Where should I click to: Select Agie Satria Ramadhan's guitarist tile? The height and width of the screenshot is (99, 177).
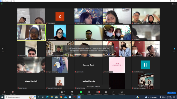pyautogui.click(x=145, y=81)
